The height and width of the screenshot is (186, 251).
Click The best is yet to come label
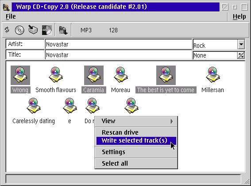pos(166,90)
